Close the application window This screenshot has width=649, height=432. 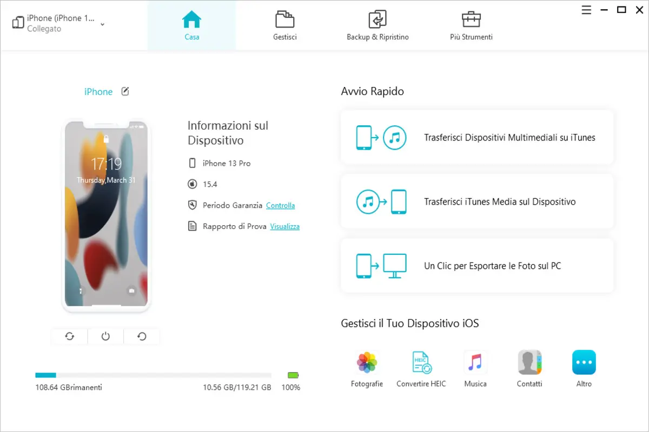point(638,10)
